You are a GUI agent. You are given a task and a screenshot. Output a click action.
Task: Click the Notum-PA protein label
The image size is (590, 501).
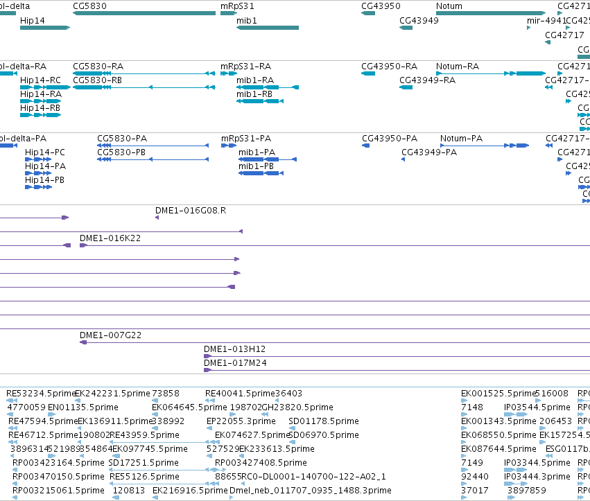pos(461,139)
